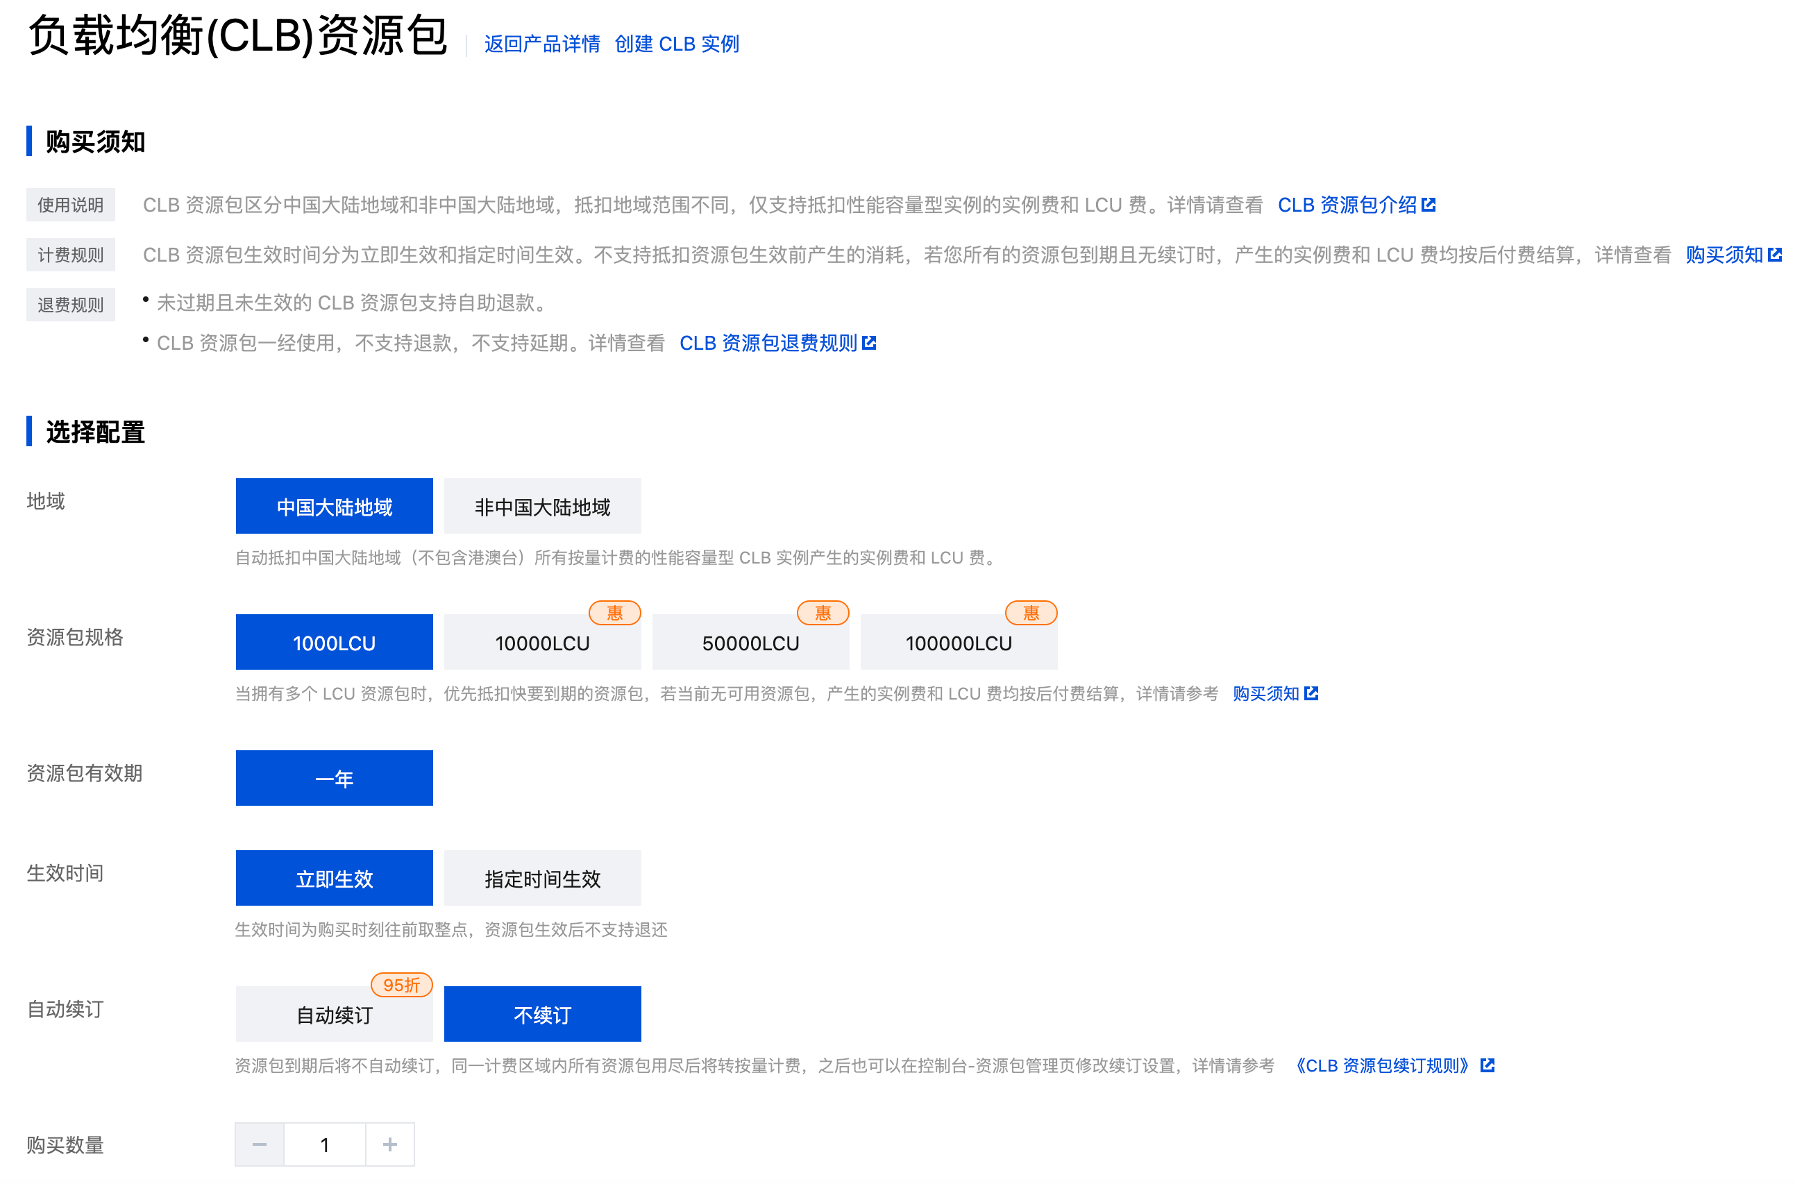
Task: Click external-link icon after CLB 资源包续订规则
Action: pyautogui.click(x=1487, y=1065)
